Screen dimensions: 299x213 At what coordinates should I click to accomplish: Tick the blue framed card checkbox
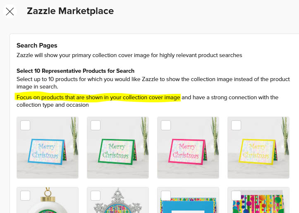(166, 196)
